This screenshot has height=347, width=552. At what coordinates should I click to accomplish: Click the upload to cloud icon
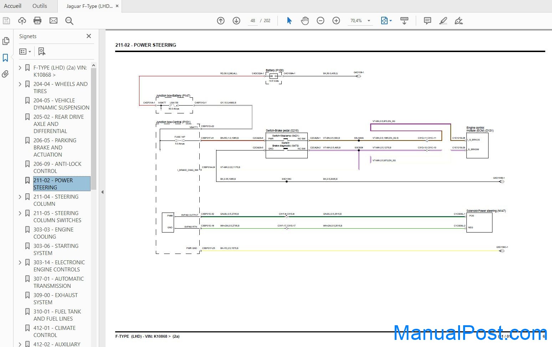point(22,21)
